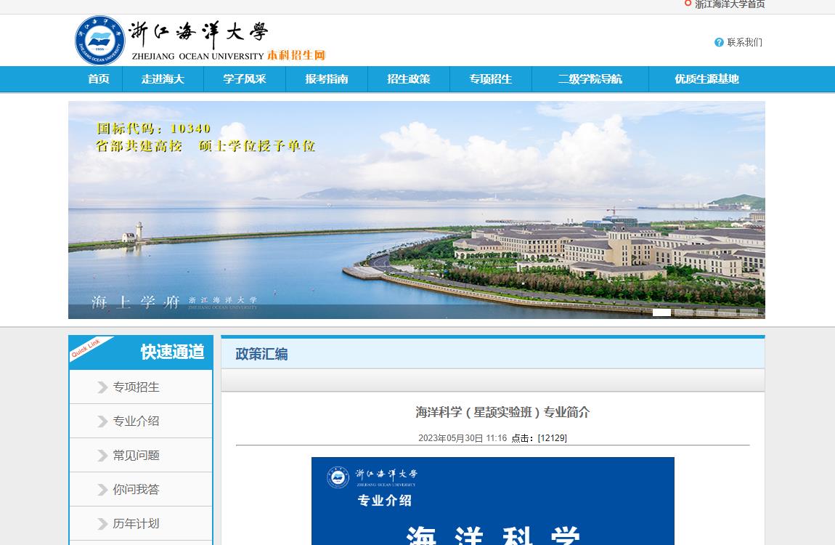Click the 联系我们 link
The width and height of the screenshot is (835, 545).
(x=744, y=42)
